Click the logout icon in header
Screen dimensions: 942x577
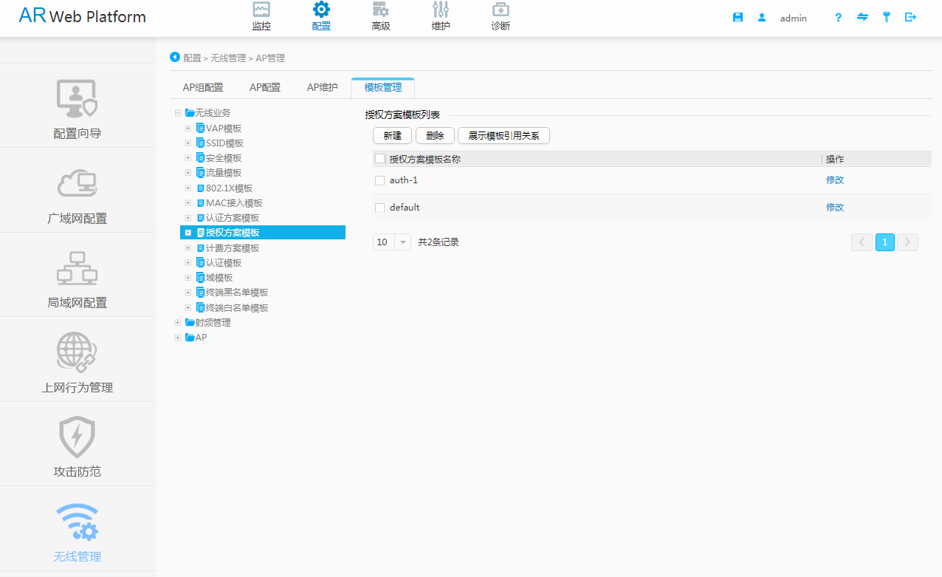pos(910,17)
